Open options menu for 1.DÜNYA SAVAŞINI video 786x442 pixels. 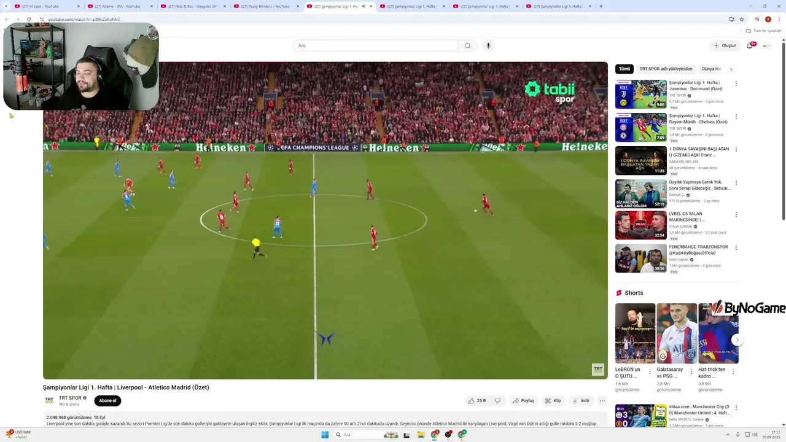tap(736, 150)
